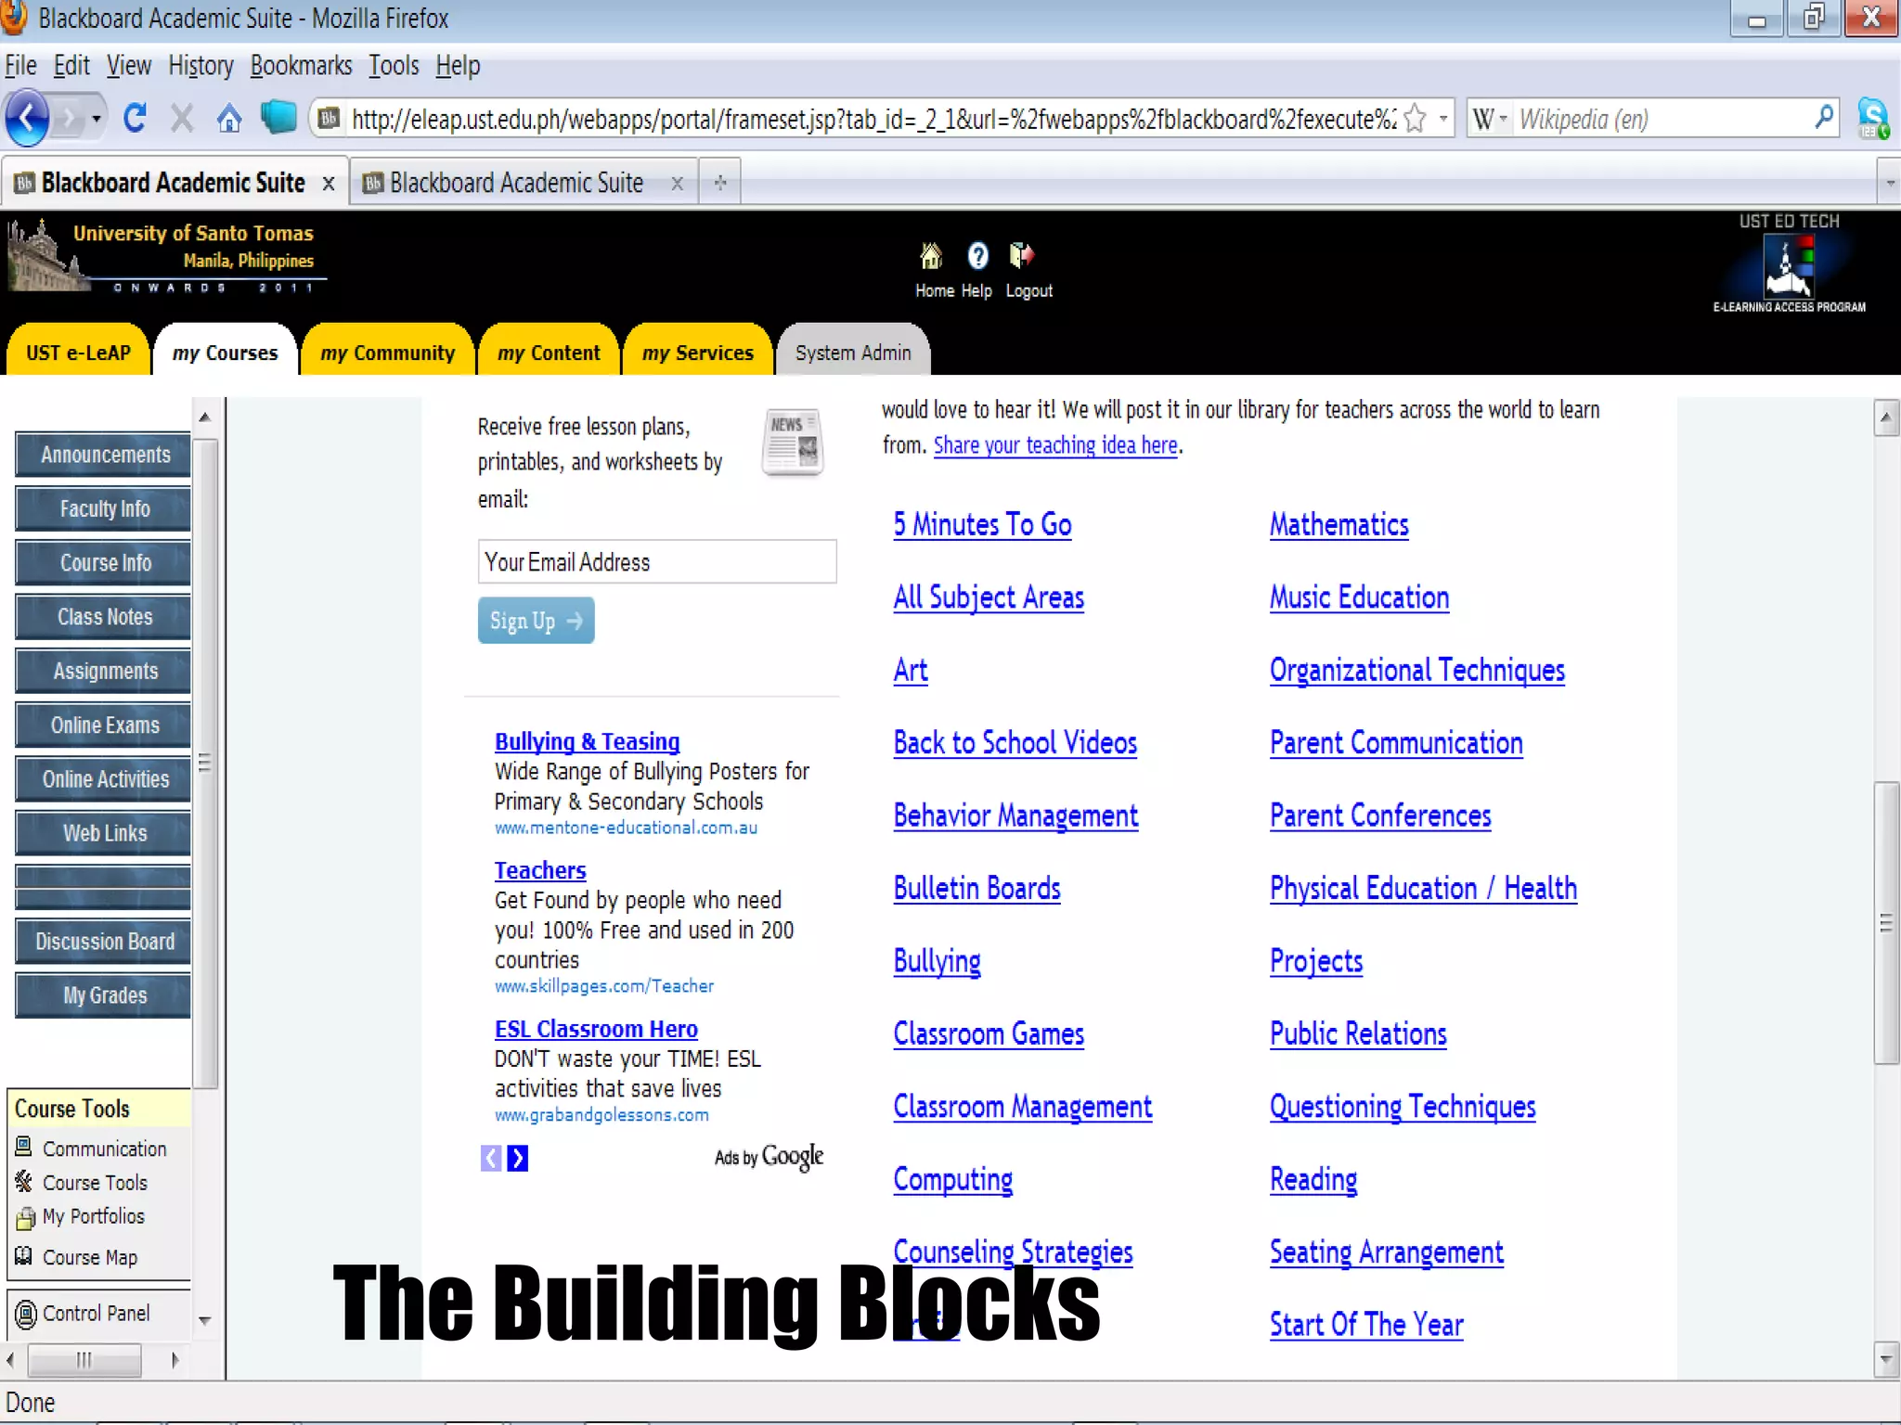Open the Course Tools item

95,1183
